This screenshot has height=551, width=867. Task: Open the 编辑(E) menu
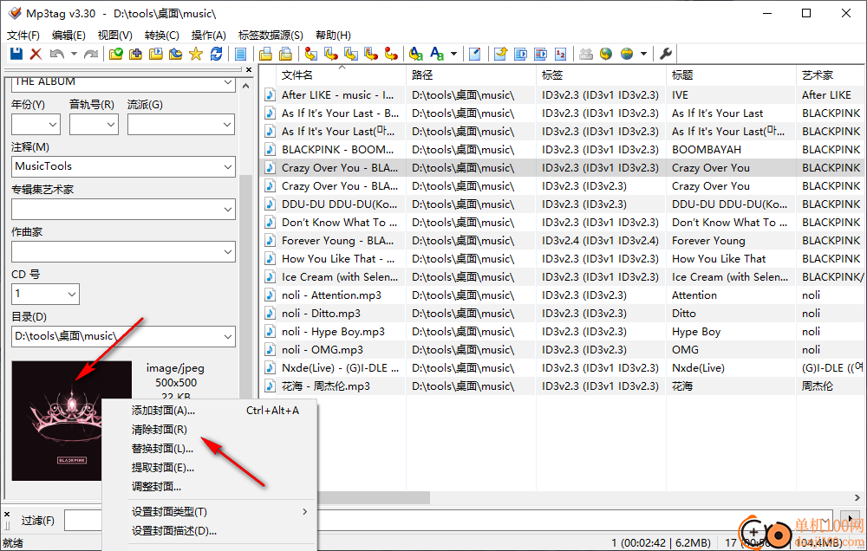(68, 36)
